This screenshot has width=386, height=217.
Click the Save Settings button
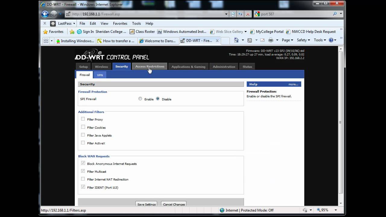pyautogui.click(x=147, y=204)
